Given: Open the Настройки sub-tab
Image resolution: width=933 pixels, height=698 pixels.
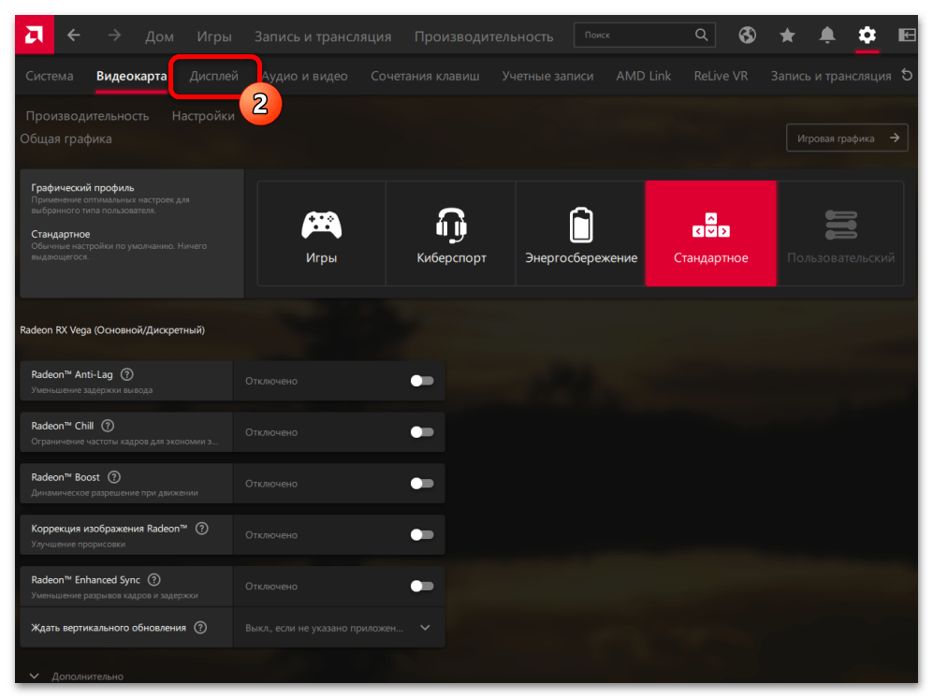Looking at the screenshot, I should pos(203,116).
